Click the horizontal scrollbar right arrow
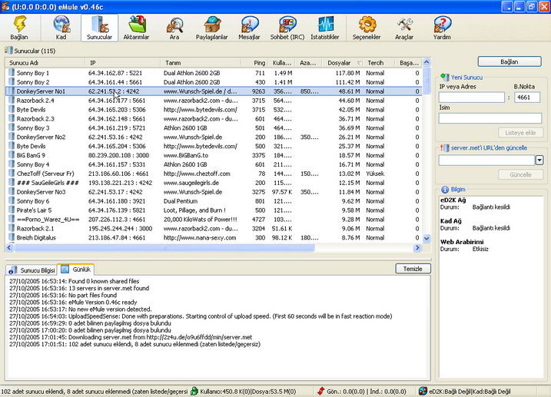 [417, 248]
